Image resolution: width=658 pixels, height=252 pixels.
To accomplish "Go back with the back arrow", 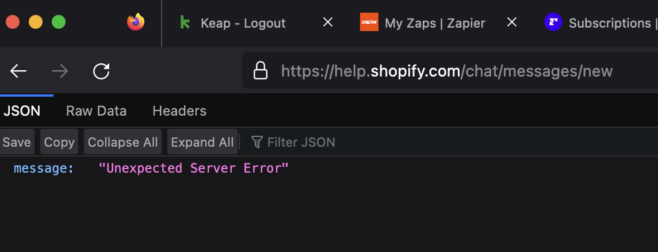I will [x=18, y=71].
